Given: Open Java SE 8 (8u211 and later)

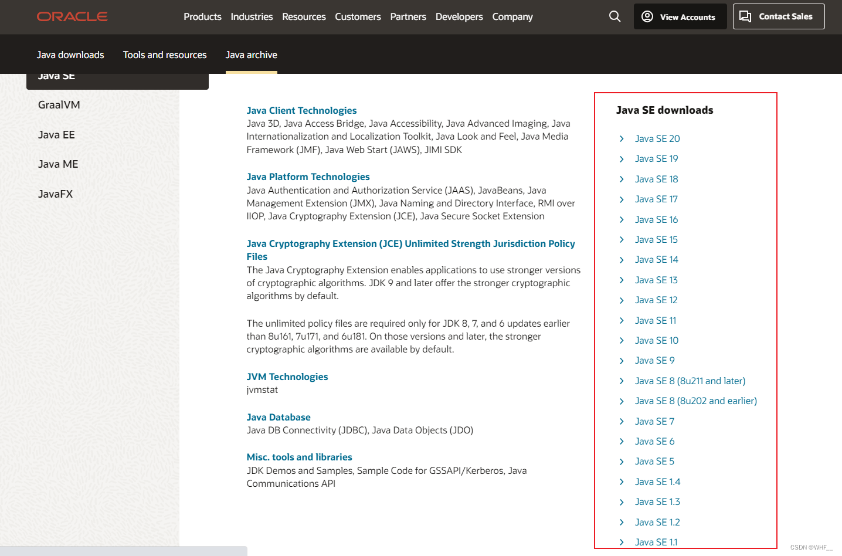Looking at the screenshot, I should 690,381.
